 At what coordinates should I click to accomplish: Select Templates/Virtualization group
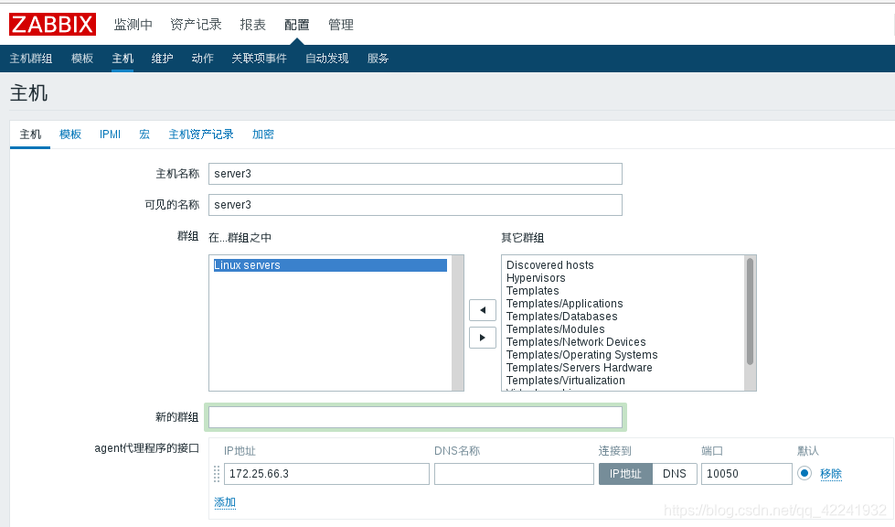point(565,381)
